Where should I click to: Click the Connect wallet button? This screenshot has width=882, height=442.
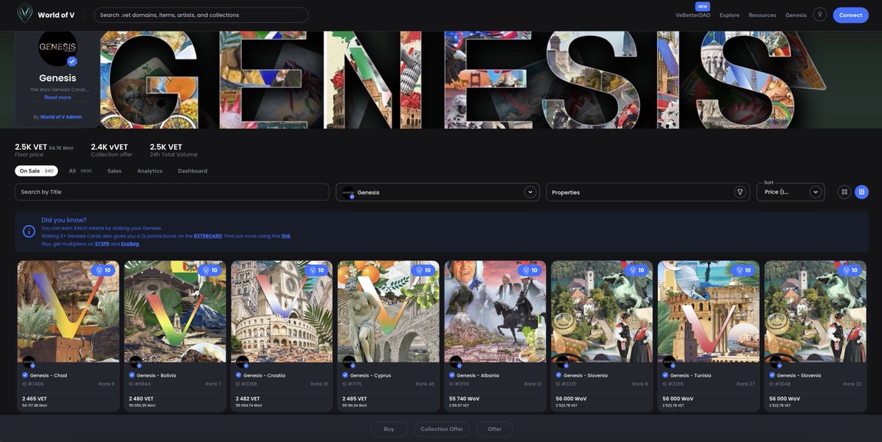point(850,15)
